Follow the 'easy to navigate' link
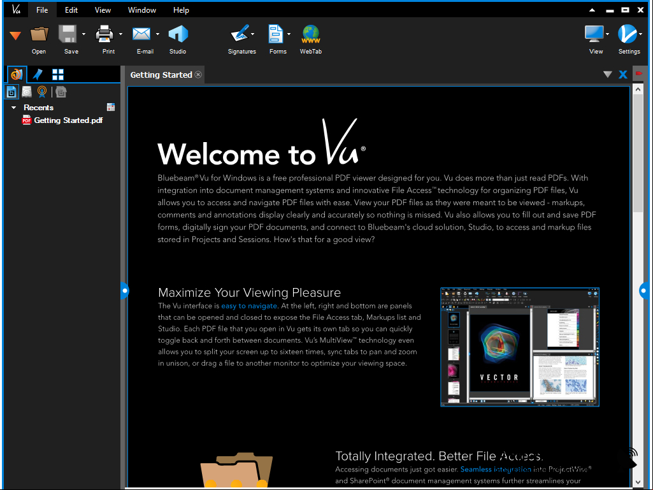 249,306
